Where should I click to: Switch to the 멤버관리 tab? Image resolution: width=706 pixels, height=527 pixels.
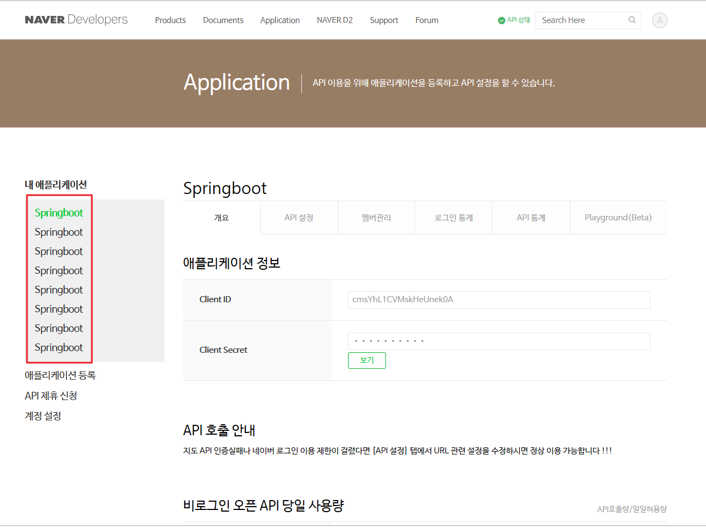point(376,218)
